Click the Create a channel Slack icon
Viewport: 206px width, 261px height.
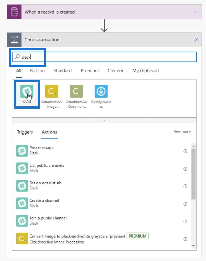[22, 203]
